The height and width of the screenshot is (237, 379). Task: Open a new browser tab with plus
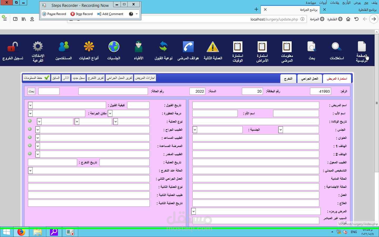pos(256,9)
